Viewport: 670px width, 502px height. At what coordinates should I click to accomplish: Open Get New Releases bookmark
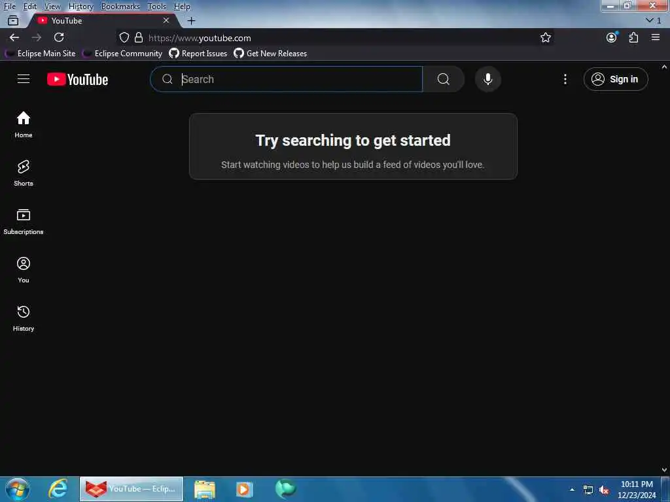tap(270, 54)
